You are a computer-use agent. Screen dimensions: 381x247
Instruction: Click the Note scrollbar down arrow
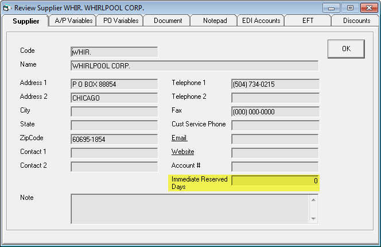[x=313, y=218]
